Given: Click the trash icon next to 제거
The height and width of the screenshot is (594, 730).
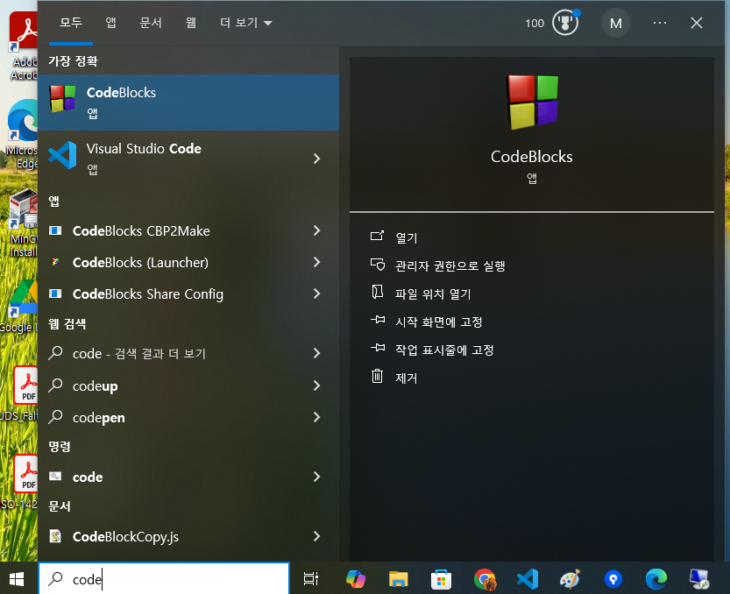Looking at the screenshot, I should [x=377, y=376].
